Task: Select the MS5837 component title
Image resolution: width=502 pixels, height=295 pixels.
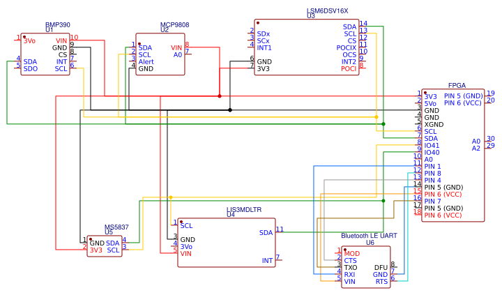Action: point(116,227)
